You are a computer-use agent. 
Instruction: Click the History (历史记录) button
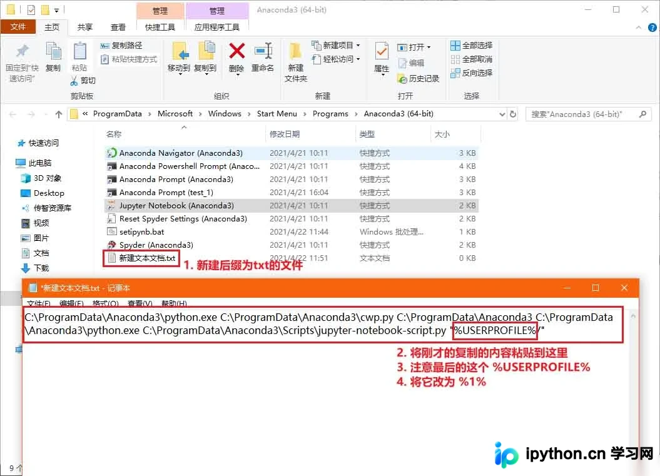click(x=419, y=79)
